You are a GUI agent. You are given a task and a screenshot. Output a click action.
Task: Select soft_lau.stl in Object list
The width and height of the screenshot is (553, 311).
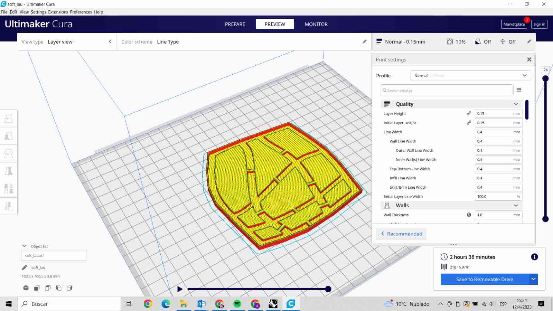click(x=54, y=255)
